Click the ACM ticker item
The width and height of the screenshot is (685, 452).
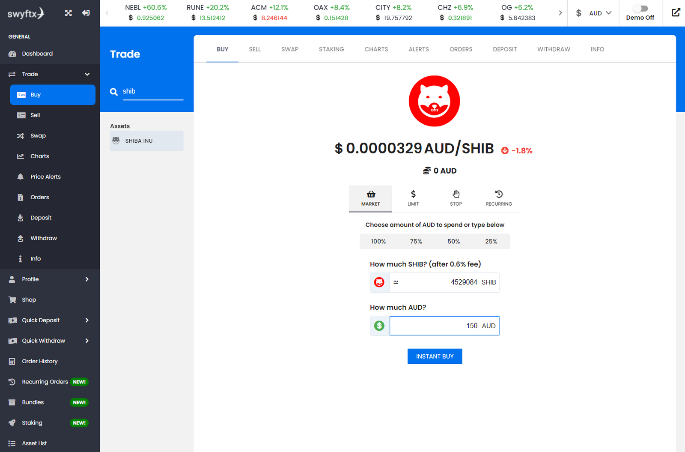point(270,13)
